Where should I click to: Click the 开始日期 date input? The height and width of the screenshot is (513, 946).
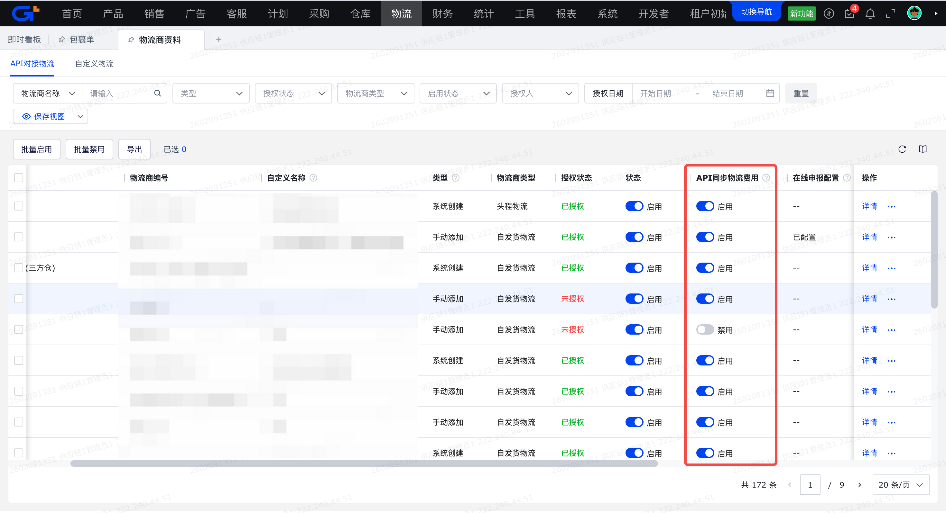click(x=656, y=93)
